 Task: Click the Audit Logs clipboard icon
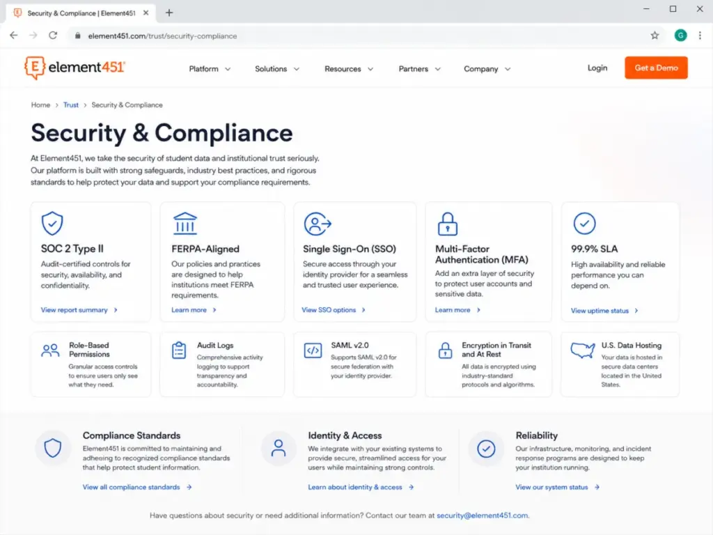tap(179, 350)
